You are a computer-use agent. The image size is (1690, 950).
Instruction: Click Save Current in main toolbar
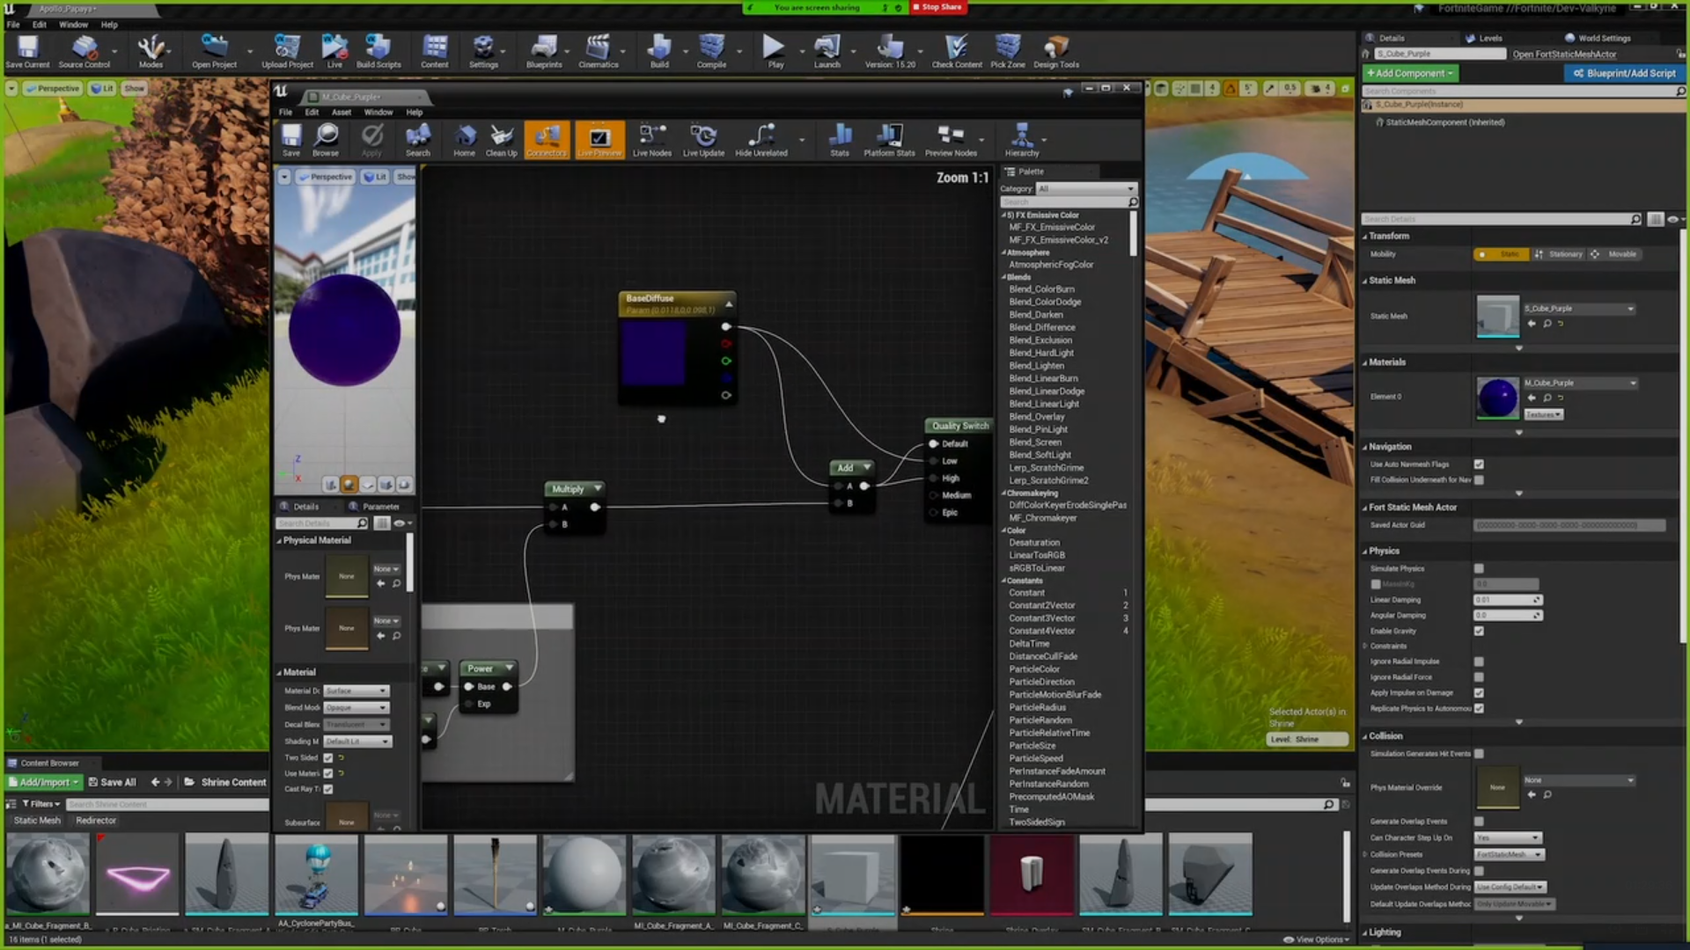pyautogui.click(x=27, y=52)
